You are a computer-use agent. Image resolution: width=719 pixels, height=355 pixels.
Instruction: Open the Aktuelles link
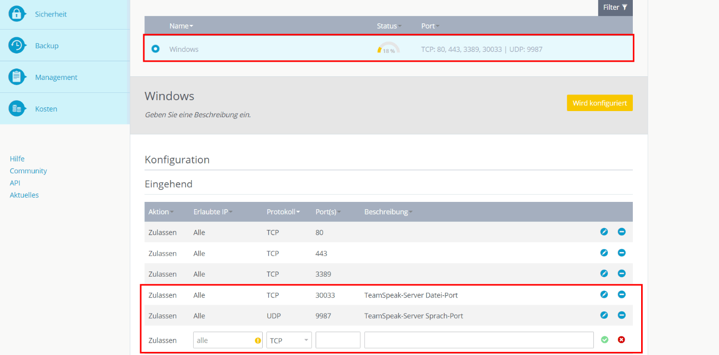[x=24, y=195]
